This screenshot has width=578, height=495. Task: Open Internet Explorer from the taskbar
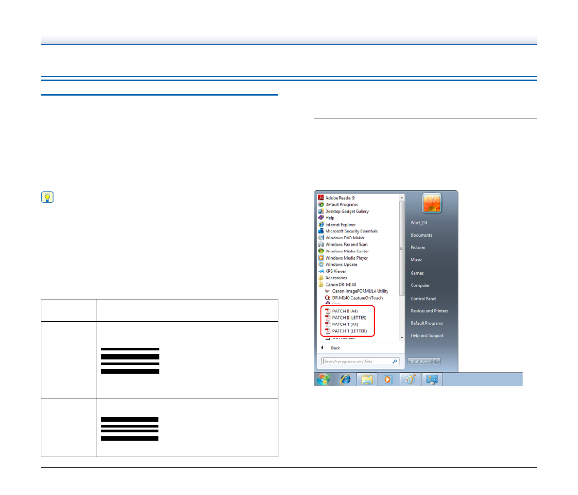(x=345, y=379)
